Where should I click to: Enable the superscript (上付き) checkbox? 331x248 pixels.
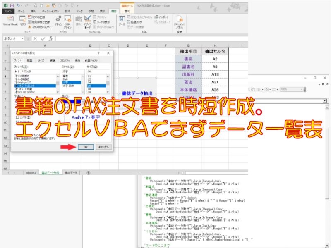click(17, 117)
